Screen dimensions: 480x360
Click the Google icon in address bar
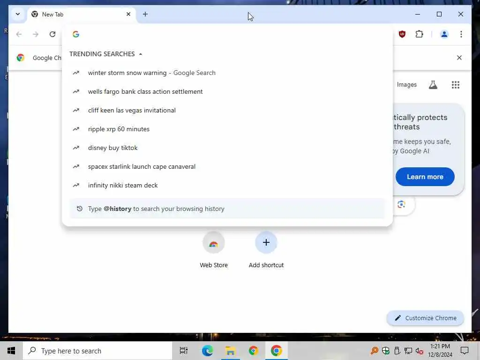(x=76, y=34)
